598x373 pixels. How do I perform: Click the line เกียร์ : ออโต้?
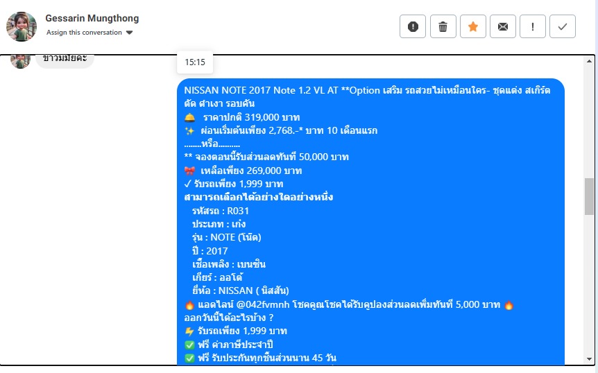coord(217,277)
